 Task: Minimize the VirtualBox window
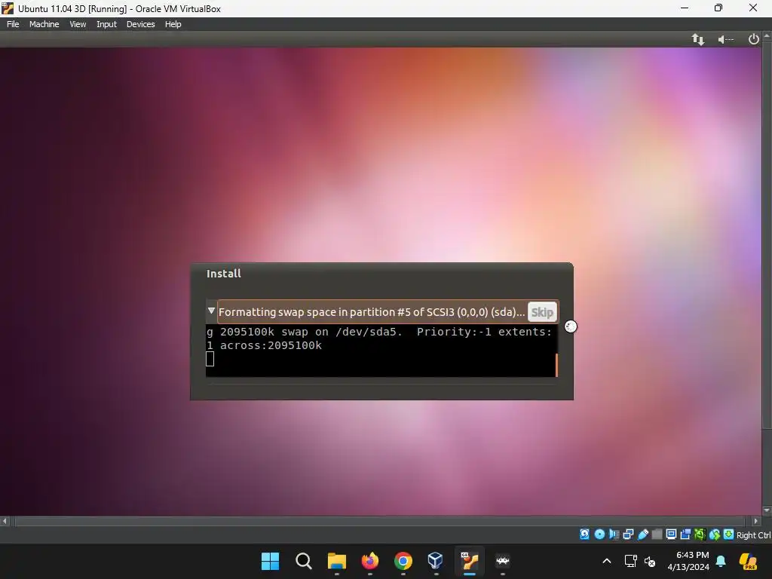(x=685, y=8)
